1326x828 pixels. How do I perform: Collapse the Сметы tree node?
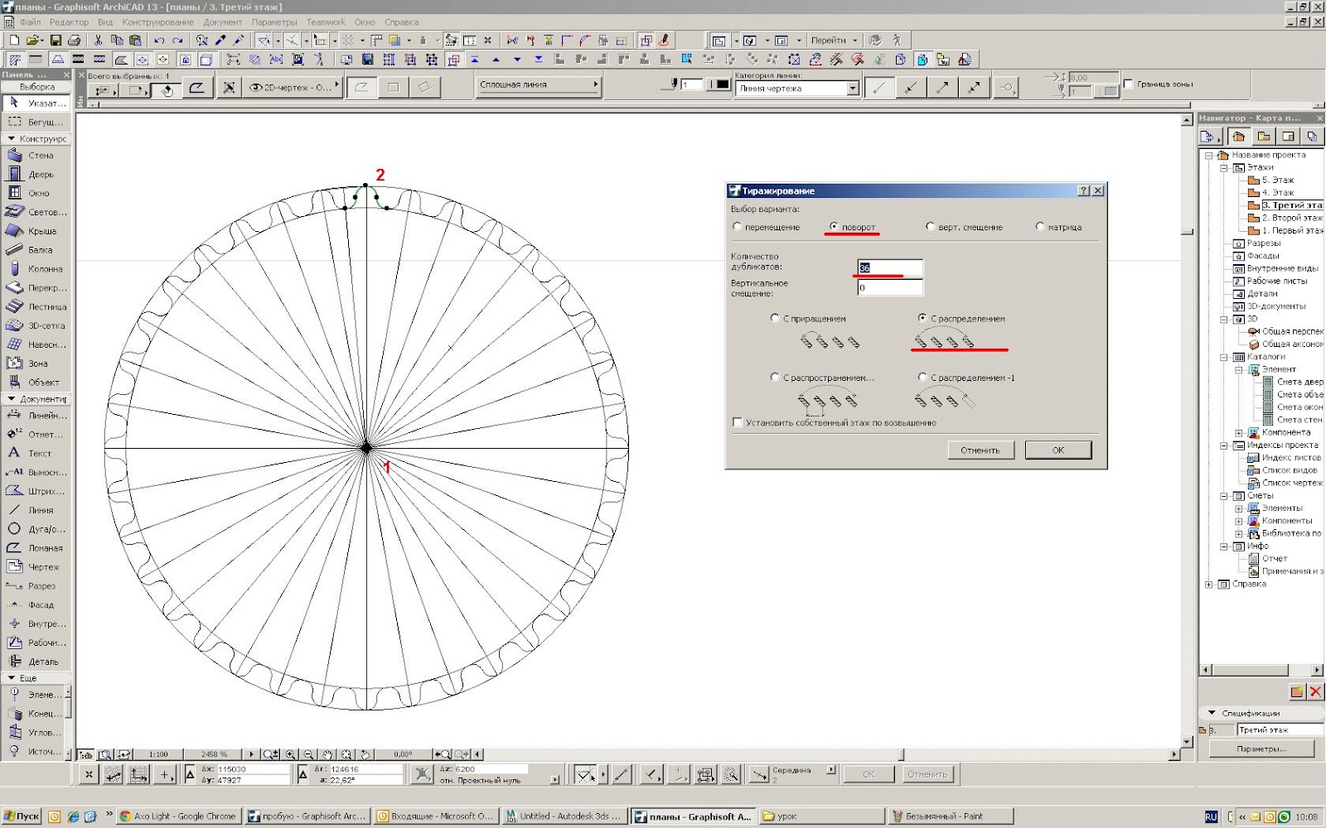[1223, 496]
